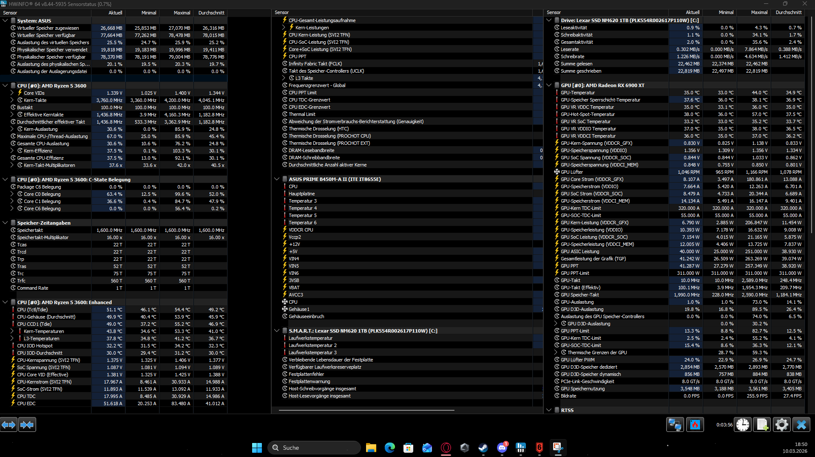
Task: Click the middle panel Sensor column header
Action: pyautogui.click(x=402, y=13)
